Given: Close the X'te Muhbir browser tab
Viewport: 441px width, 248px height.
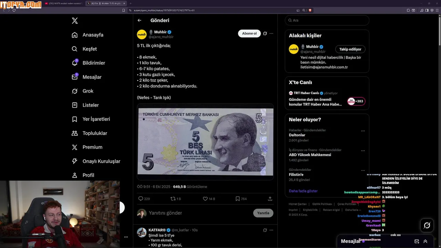Looking at the screenshot, I should coord(124,3).
